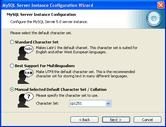Click 'Configure the MySQL Server 5.0 server instance.'
The image size is (166, 127).
tap(49, 22)
